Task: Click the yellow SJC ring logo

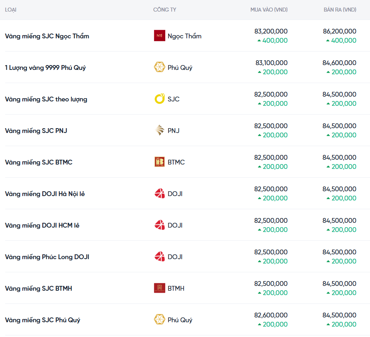Action: [159, 99]
